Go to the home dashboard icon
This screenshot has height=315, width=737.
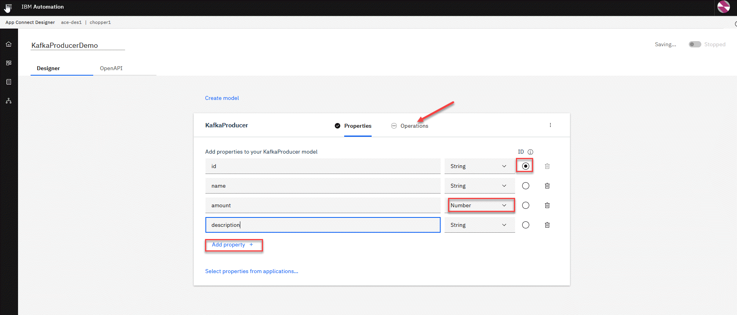pyautogui.click(x=9, y=44)
